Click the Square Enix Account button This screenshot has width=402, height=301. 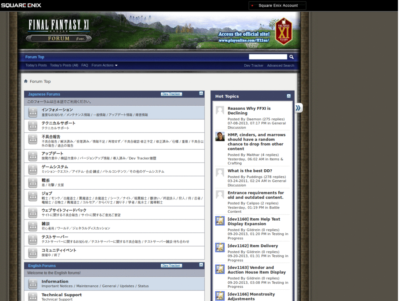coord(278,5)
